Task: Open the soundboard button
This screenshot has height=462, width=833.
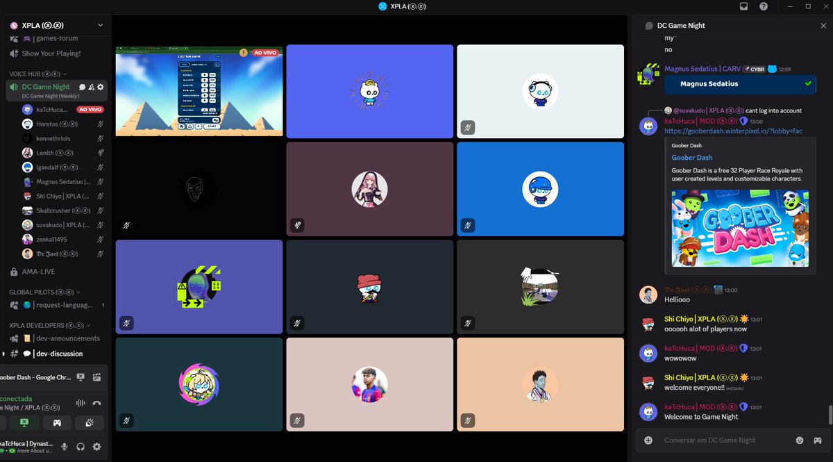Action: [x=90, y=422]
